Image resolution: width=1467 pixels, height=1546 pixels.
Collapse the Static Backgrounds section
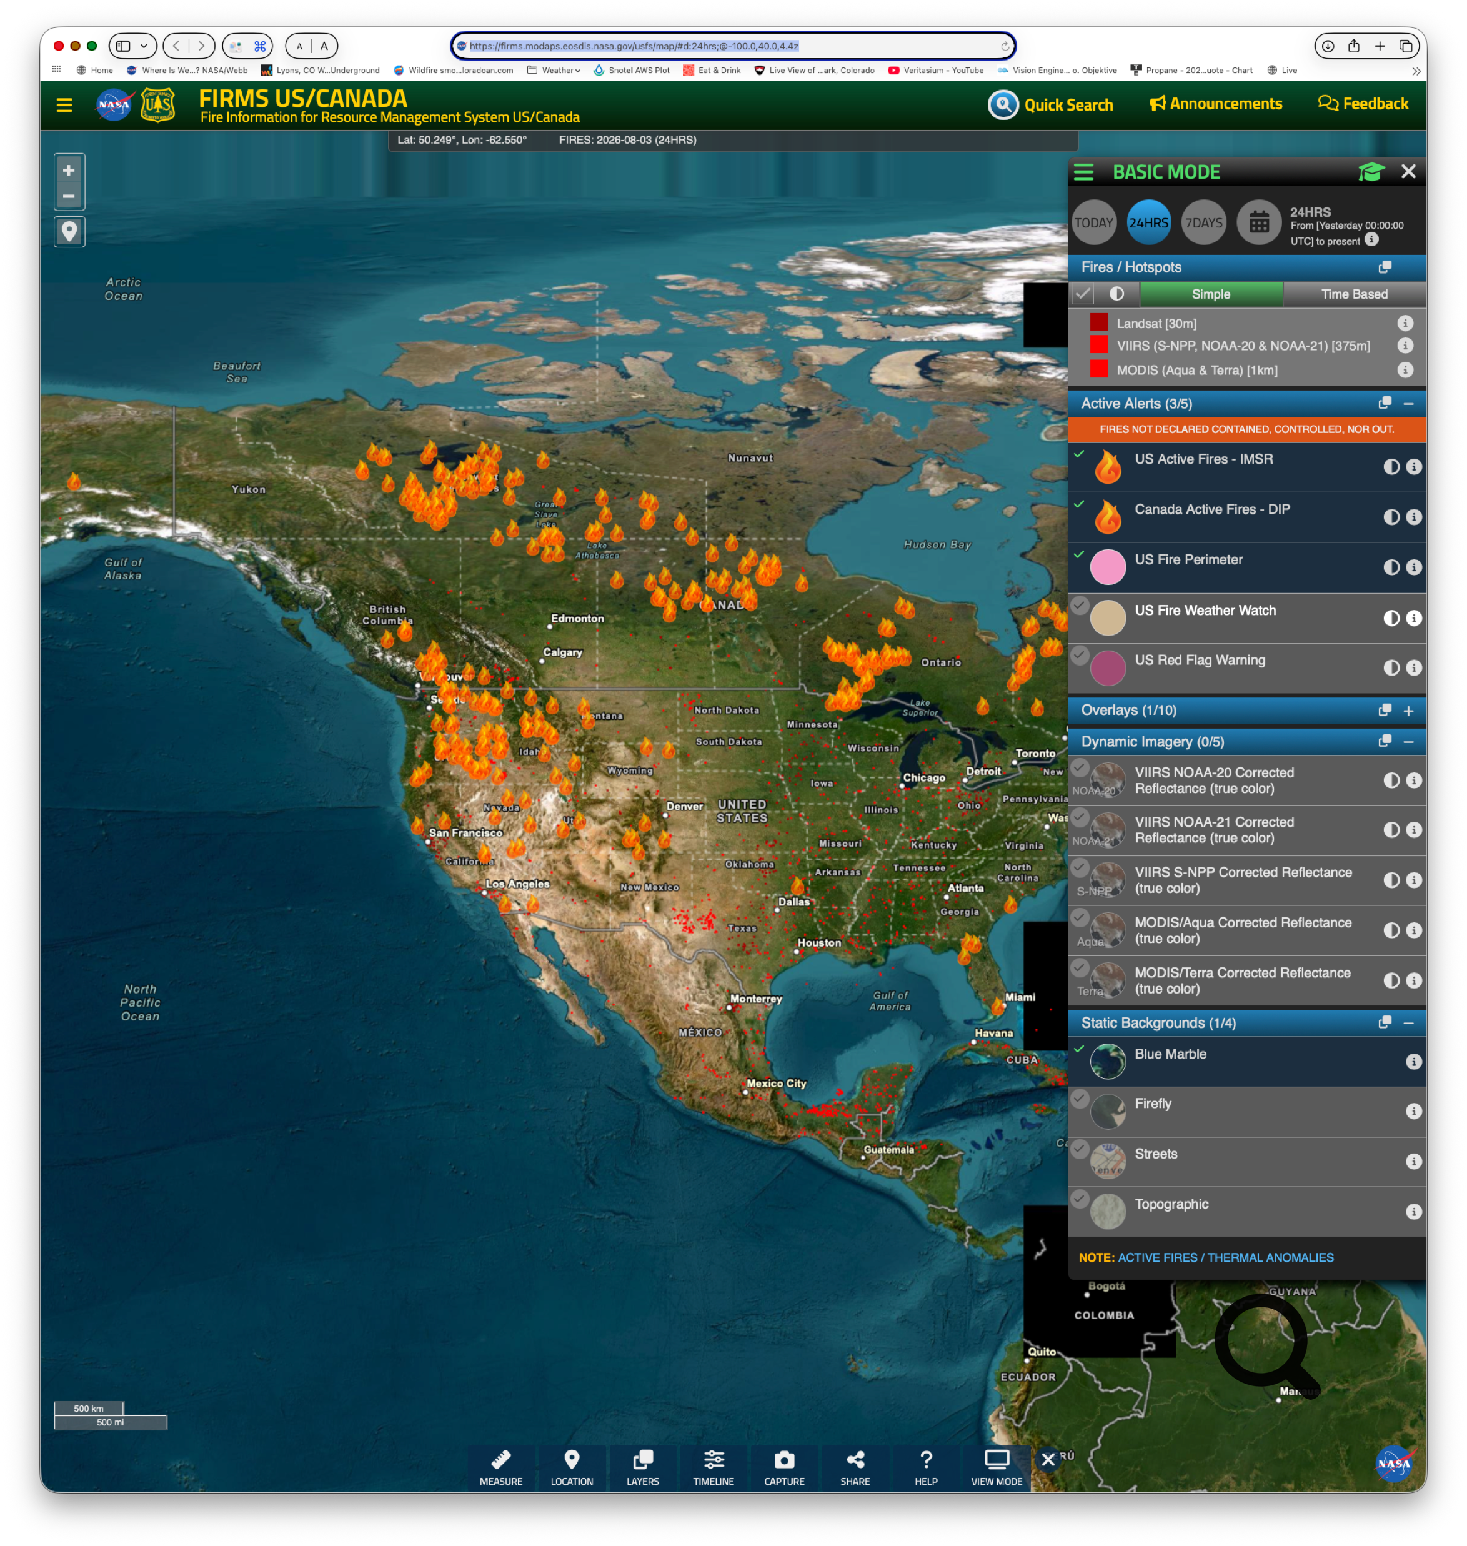pos(1408,1023)
